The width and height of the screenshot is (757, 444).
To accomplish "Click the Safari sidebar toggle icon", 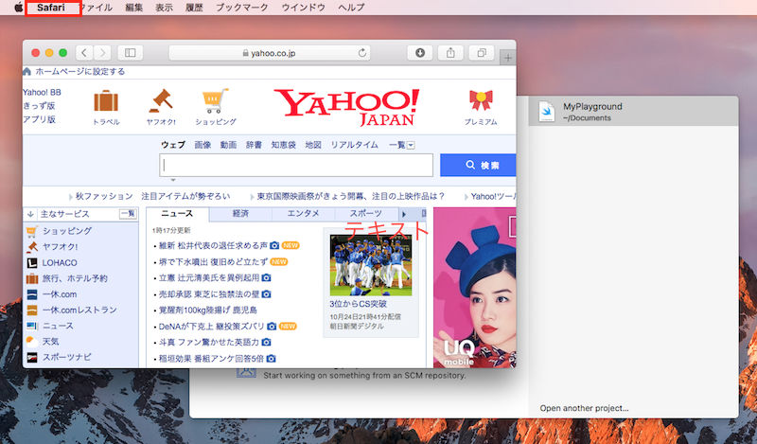I will (x=129, y=53).
